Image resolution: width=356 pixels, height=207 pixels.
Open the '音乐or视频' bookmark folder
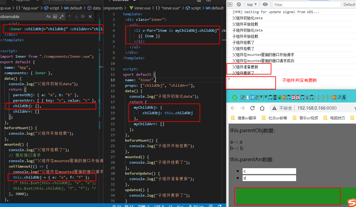(305, 118)
